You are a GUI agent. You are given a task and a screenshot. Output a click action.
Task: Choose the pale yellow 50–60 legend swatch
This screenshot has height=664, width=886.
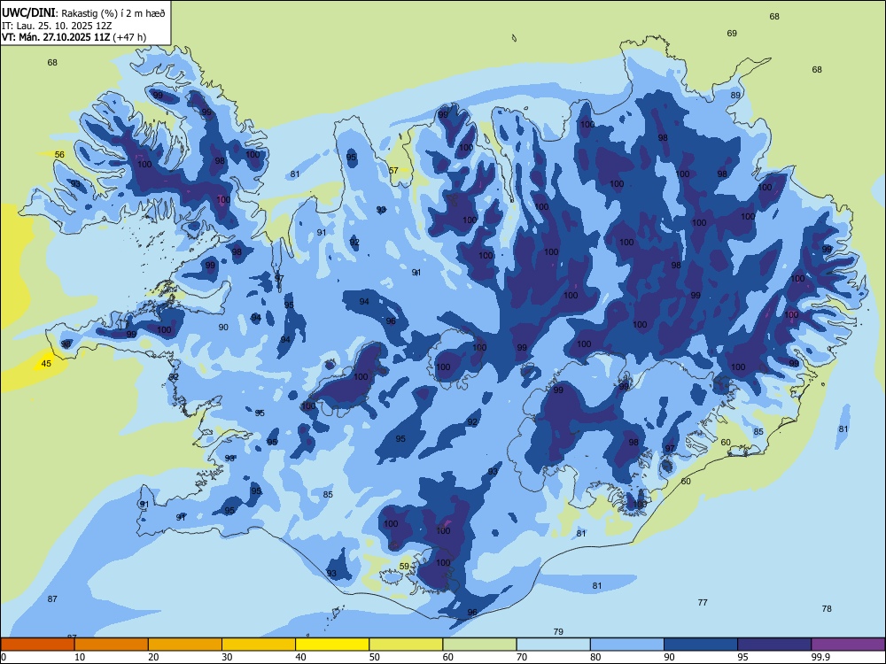click(x=406, y=645)
